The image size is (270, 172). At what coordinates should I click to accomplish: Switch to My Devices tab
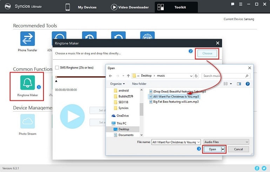pos(87,7)
